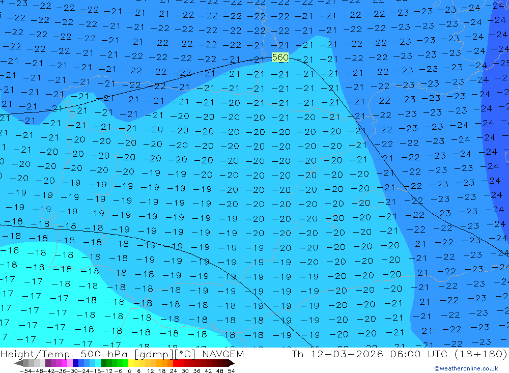
Task: Click the Th 12-03-2026 06:00 UTC timestamp
Action: 369,354
